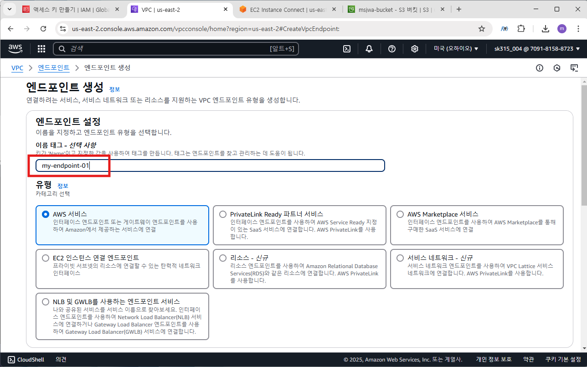Click the rightmost icon in the breadcrumb row
587x367 pixels.
click(574, 68)
